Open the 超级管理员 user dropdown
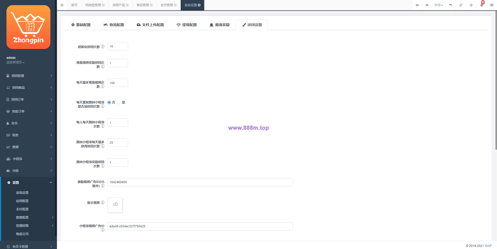Viewport: 497px width, 249px height. pos(15,62)
